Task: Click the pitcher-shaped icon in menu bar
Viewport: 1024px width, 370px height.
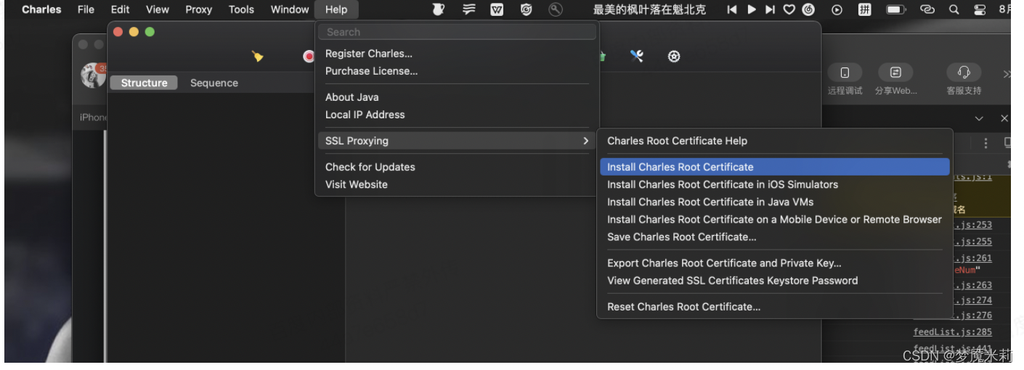Action: 439,9
